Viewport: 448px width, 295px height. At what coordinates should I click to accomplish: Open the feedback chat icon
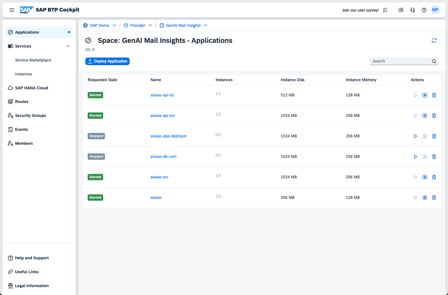click(x=401, y=10)
